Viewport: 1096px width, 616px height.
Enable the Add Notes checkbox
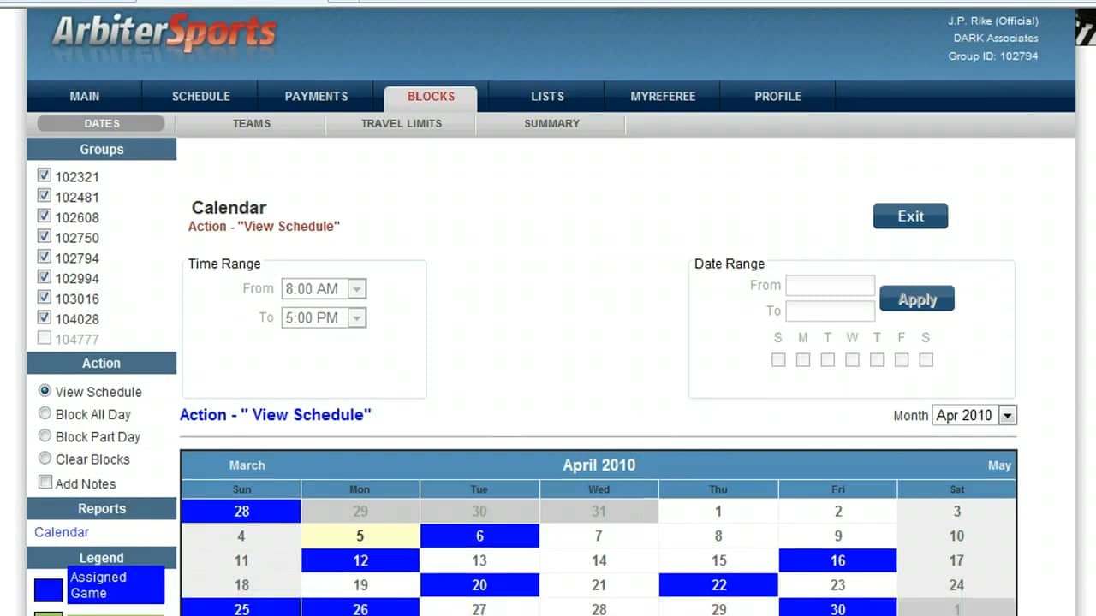pyautogui.click(x=45, y=483)
